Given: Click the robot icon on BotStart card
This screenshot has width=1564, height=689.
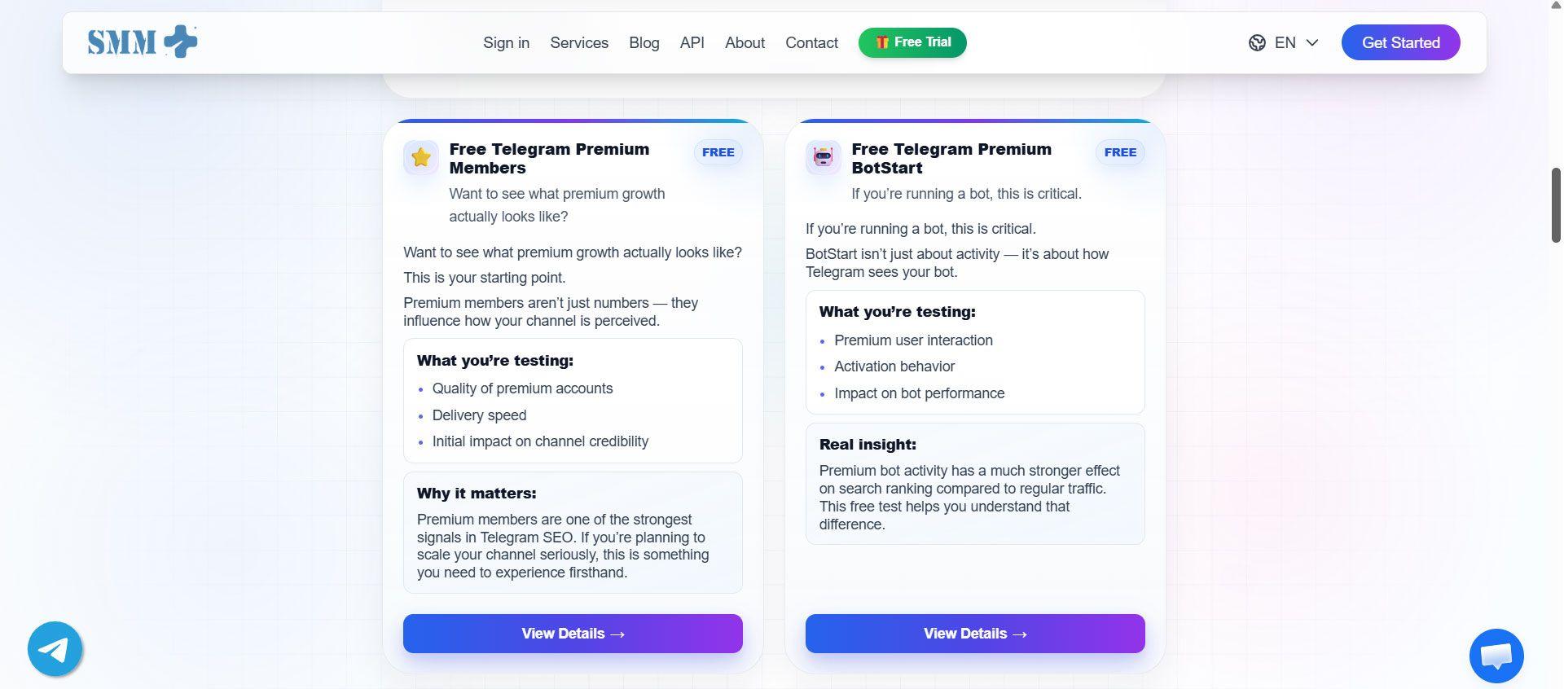Looking at the screenshot, I should click(824, 157).
